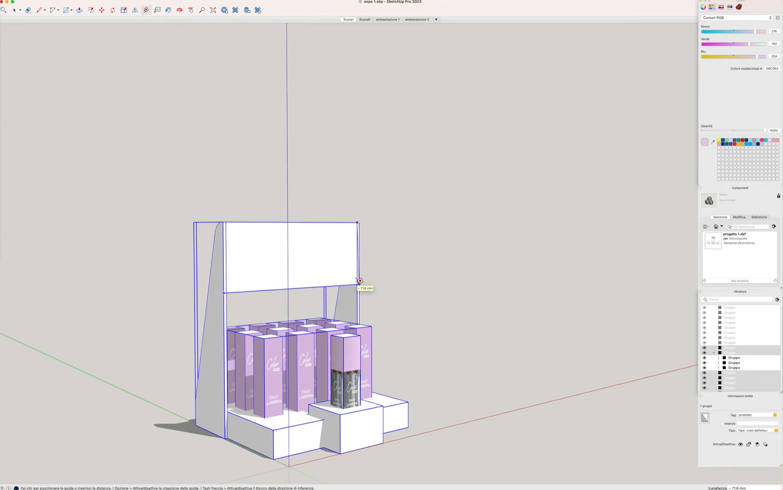Select the Eraser tool
Image resolution: width=783 pixels, height=490 pixels.
tap(28, 10)
